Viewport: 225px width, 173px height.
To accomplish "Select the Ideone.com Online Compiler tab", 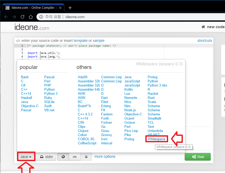I will (33, 8).
